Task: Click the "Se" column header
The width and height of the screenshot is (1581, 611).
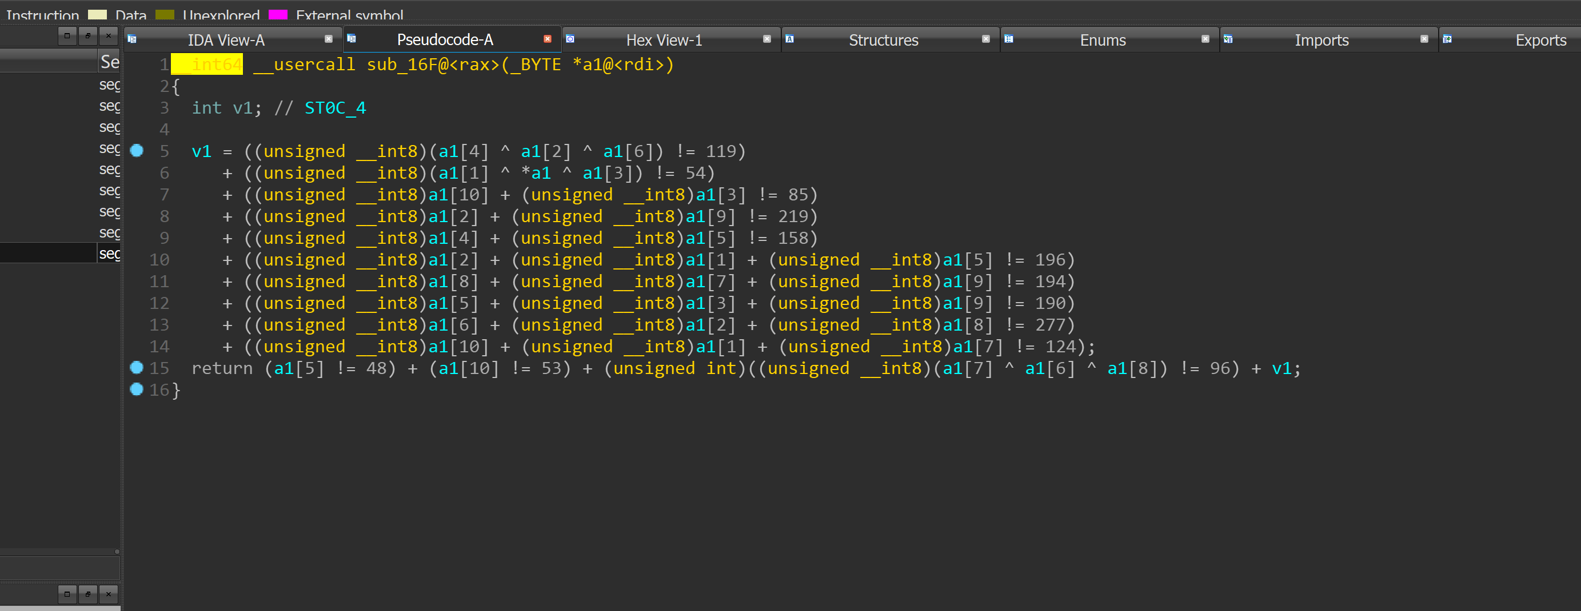Action: (110, 62)
